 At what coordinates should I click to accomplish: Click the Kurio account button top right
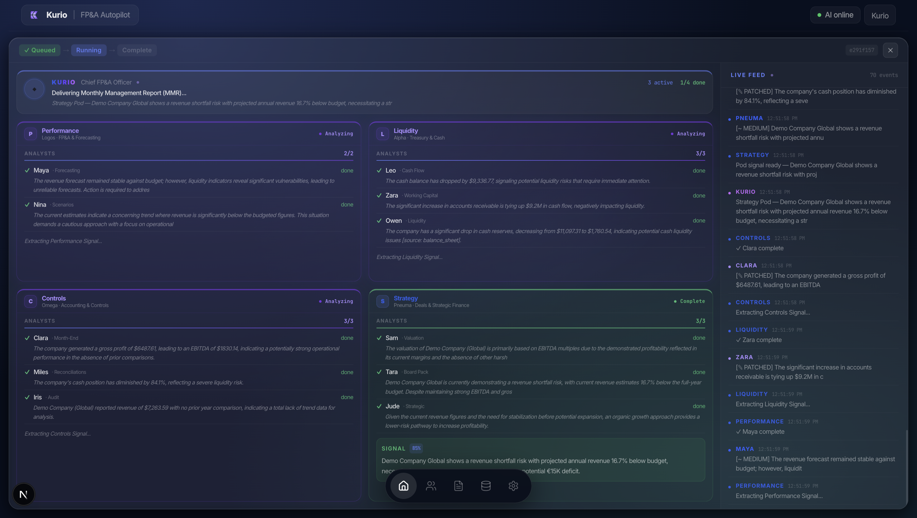click(x=880, y=15)
